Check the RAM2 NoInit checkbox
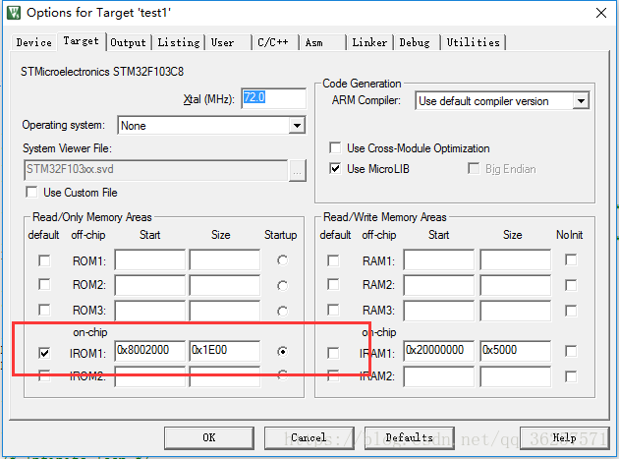The width and height of the screenshot is (619, 459). pyautogui.click(x=571, y=285)
